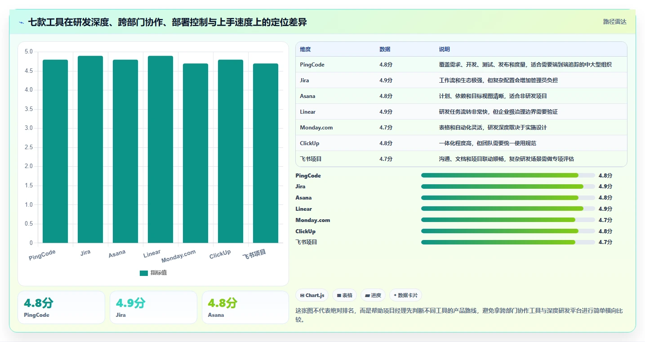This screenshot has height=342, width=645.
Task: Click the Monday.com bar in chart
Action: click(196, 153)
